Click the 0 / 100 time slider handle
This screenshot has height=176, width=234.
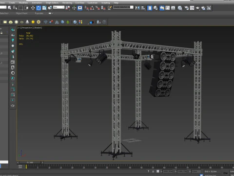(30, 162)
